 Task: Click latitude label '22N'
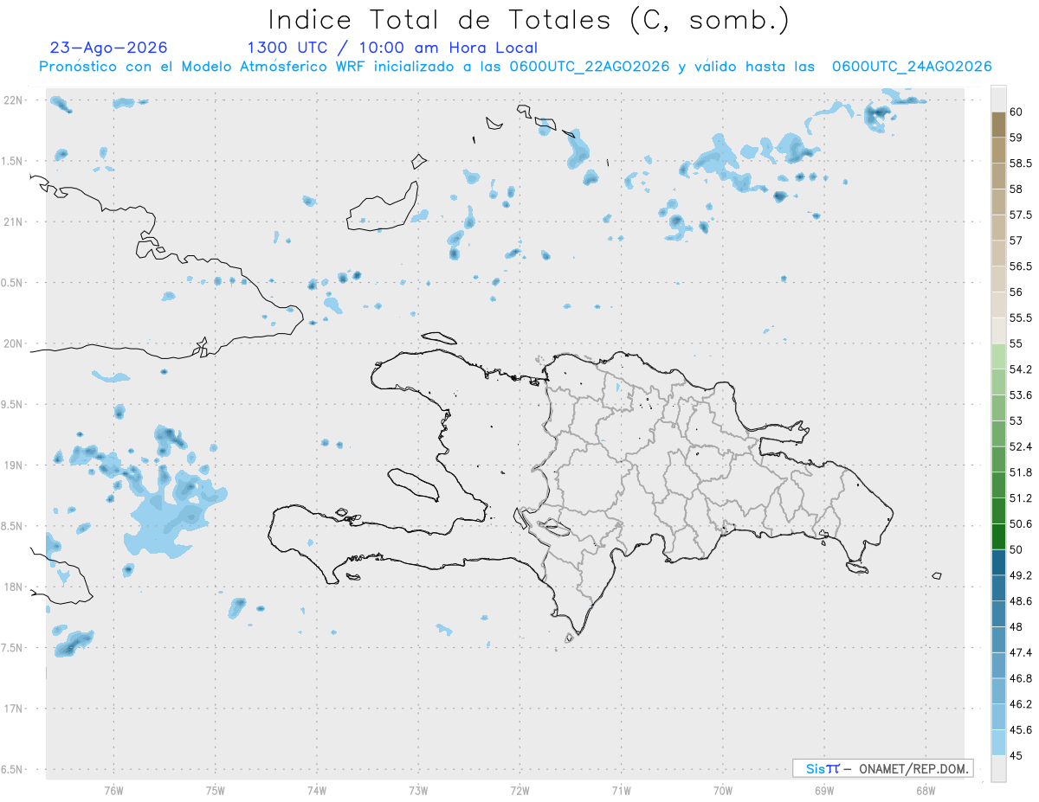click(13, 100)
